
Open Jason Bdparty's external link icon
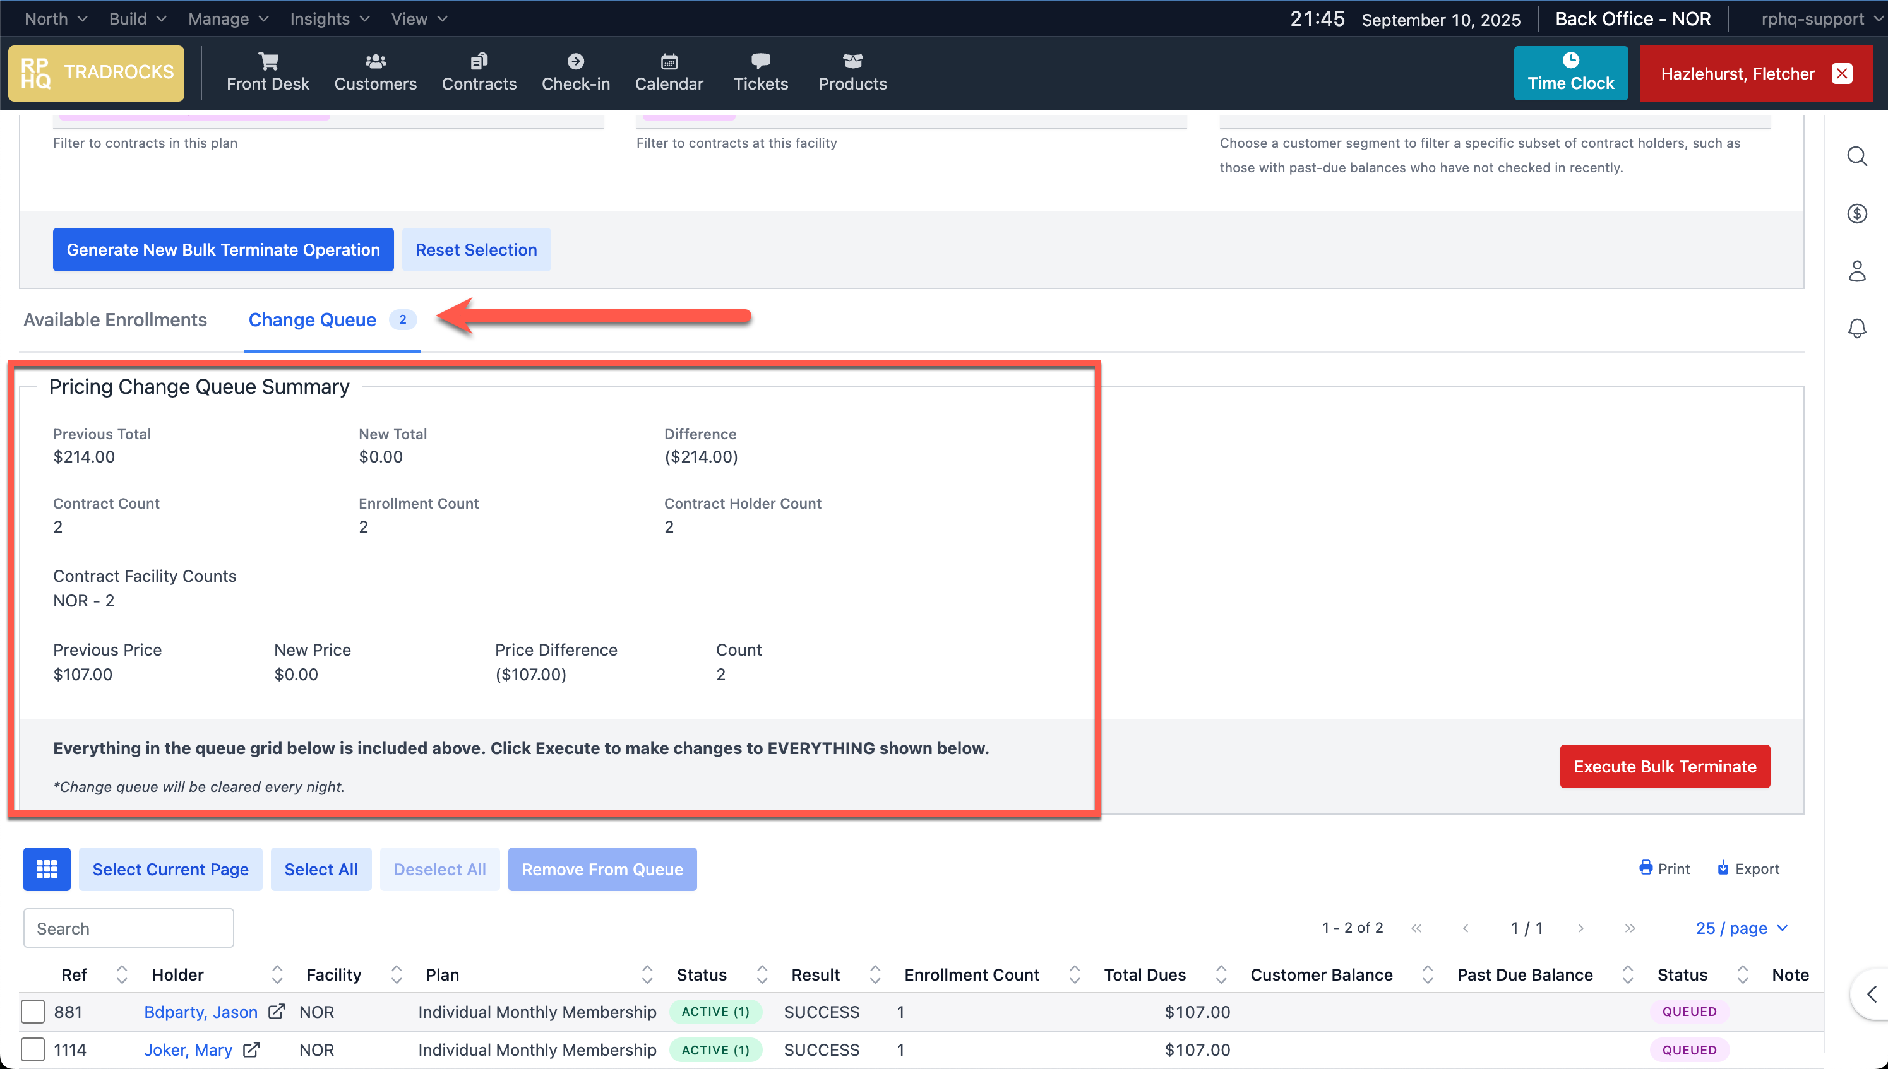tap(276, 1012)
